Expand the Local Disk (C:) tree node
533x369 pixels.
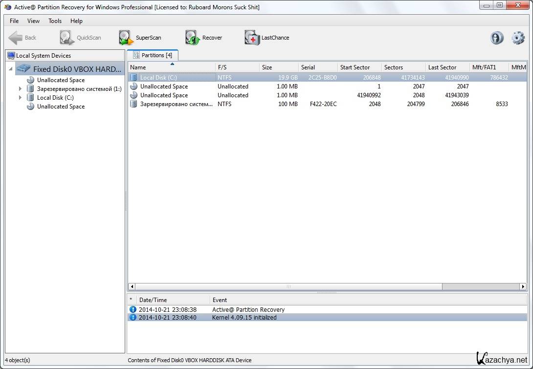click(20, 98)
